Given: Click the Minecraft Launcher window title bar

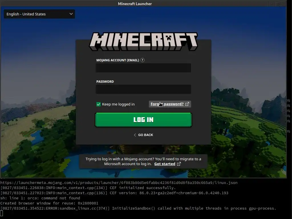Looking at the screenshot, I should tap(135, 4).
